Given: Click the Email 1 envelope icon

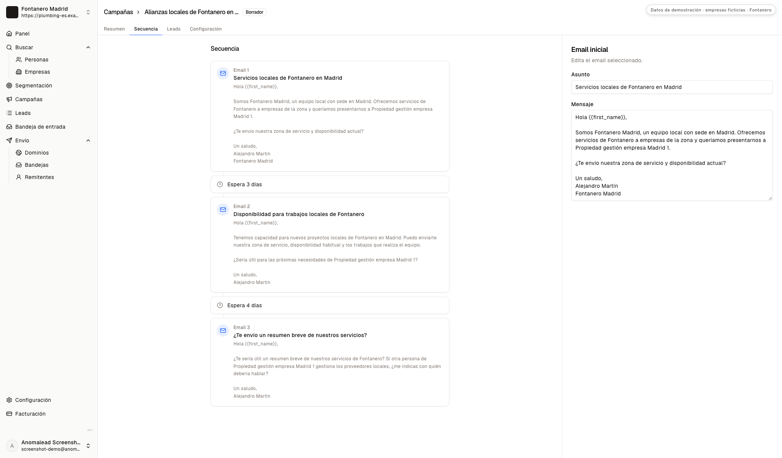Looking at the screenshot, I should (x=223, y=73).
